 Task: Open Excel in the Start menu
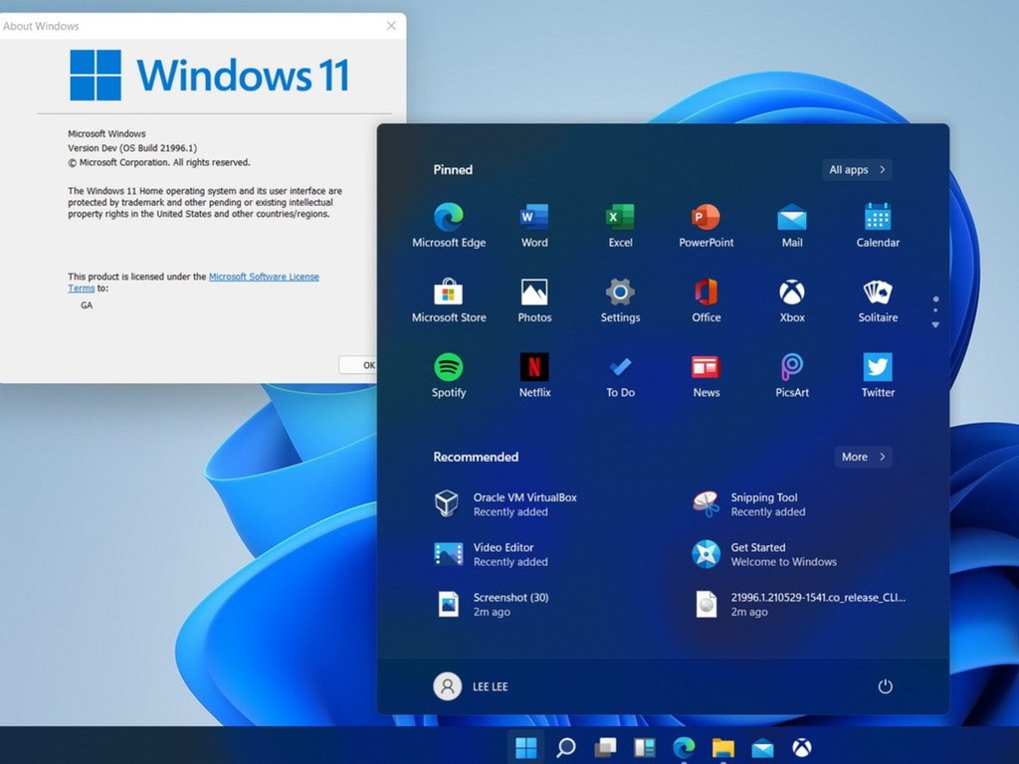pos(620,225)
